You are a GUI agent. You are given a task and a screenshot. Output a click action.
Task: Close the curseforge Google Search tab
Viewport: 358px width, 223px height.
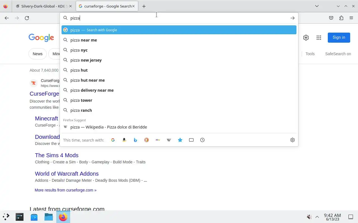tap(133, 6)
